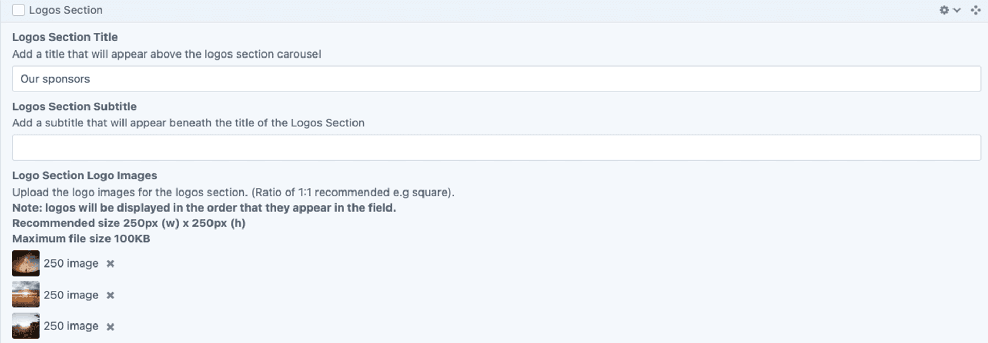
Task: Click the third 250 image file name
Action: tap(71, 326)
